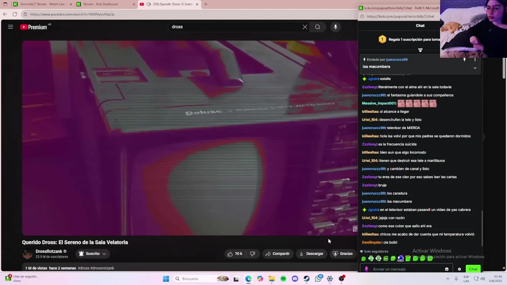Reload the YouTube page
The height and width of the screenshot is (285, 507).
(15, 14)
